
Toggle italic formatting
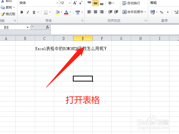pyautogui.click(x=28, y=12)
